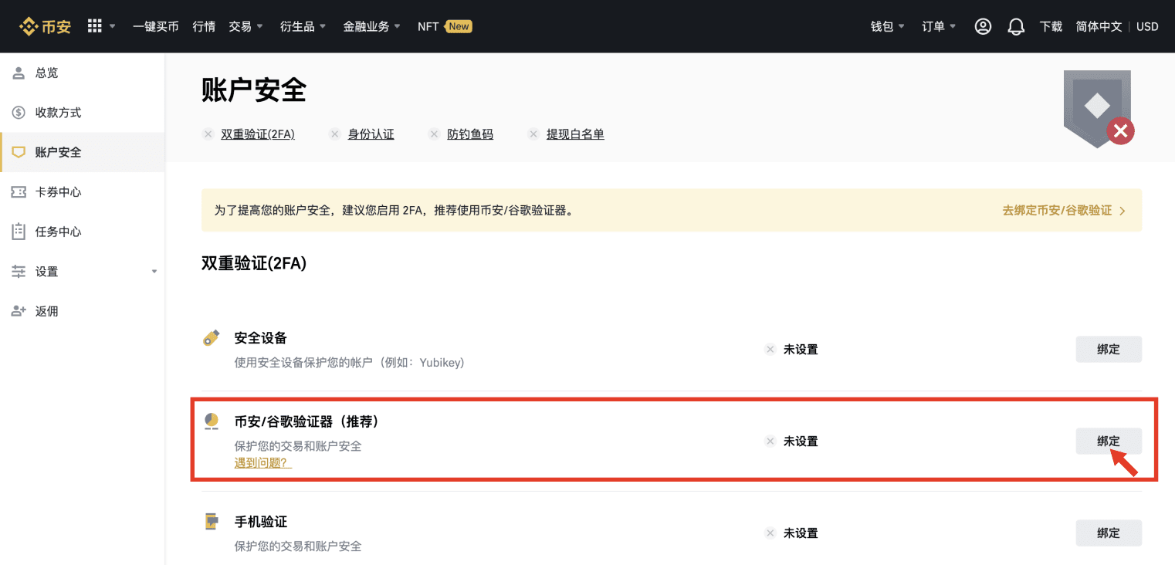Open the 钱包 dropdown
The width and height of the screenshot is (1175, 565).
(x=888, y=26)
